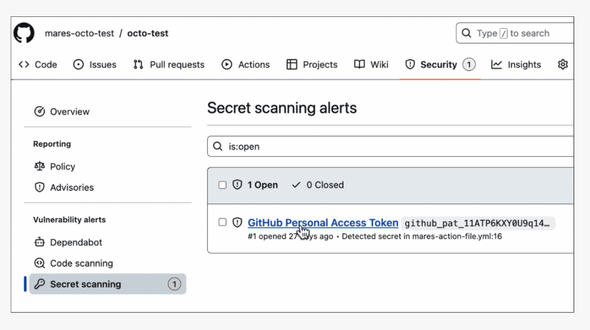Open the settings gear icon

563,64
